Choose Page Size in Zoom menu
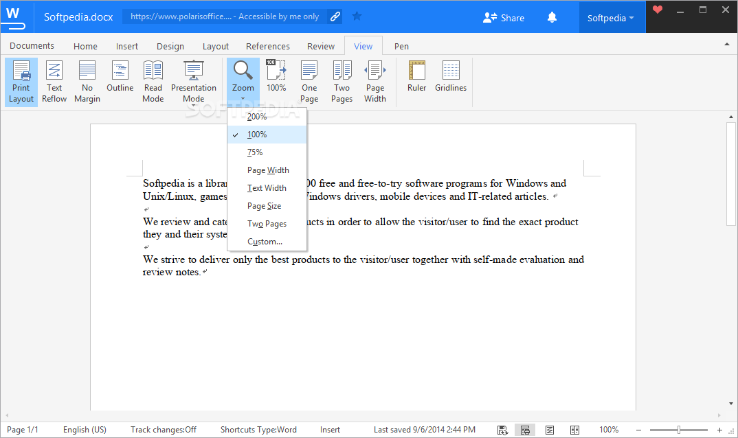The width and height of the screenshot is (738, 438). coord(267,206)
